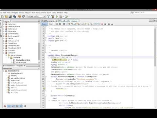Toggle fourth Navigator filter button
The width and height of the screenshot is (157, 118).
[21, 106]
